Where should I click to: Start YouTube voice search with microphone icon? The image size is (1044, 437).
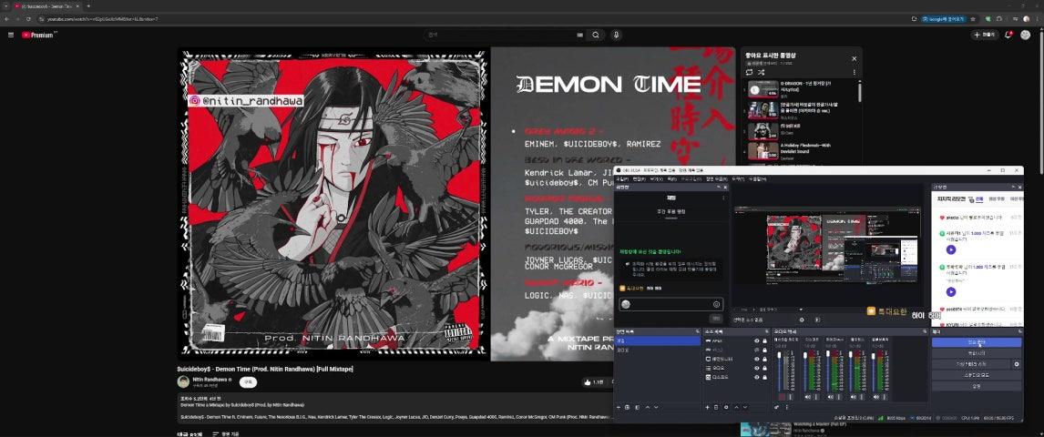[617, 35]
